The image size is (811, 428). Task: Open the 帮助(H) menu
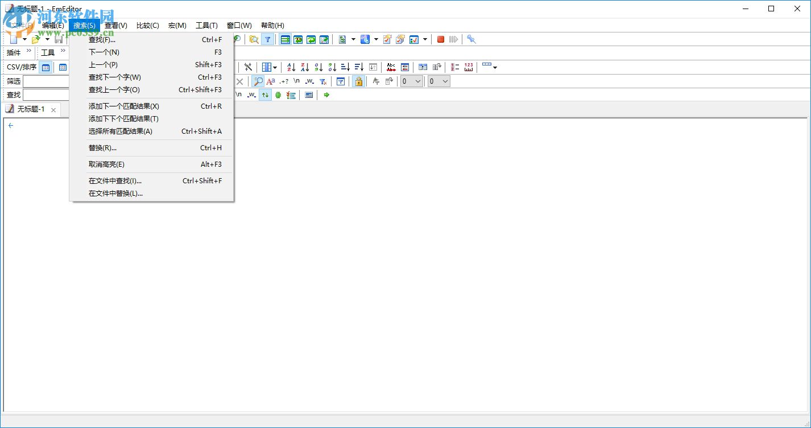(x=272, y=26)
